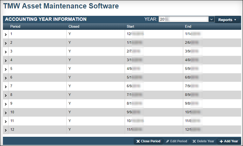Expand period 5 row chevron
Screen dimensions: 243x146
click(6, 69)
